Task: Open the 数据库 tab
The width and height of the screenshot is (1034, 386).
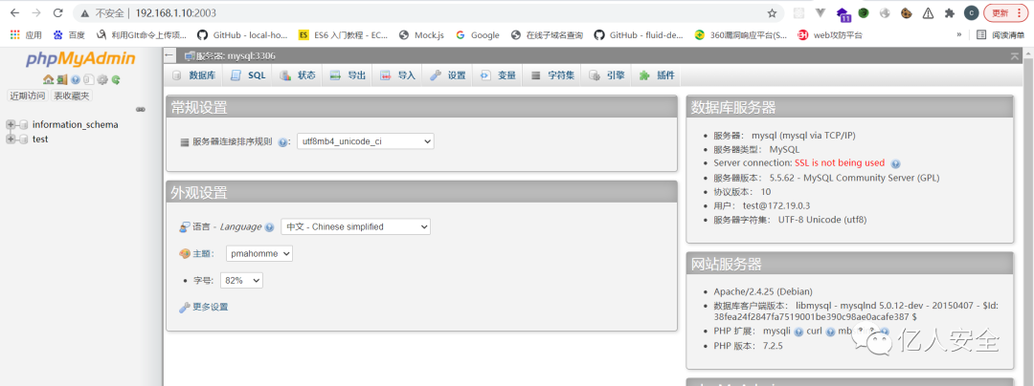Action: (193, 75)
